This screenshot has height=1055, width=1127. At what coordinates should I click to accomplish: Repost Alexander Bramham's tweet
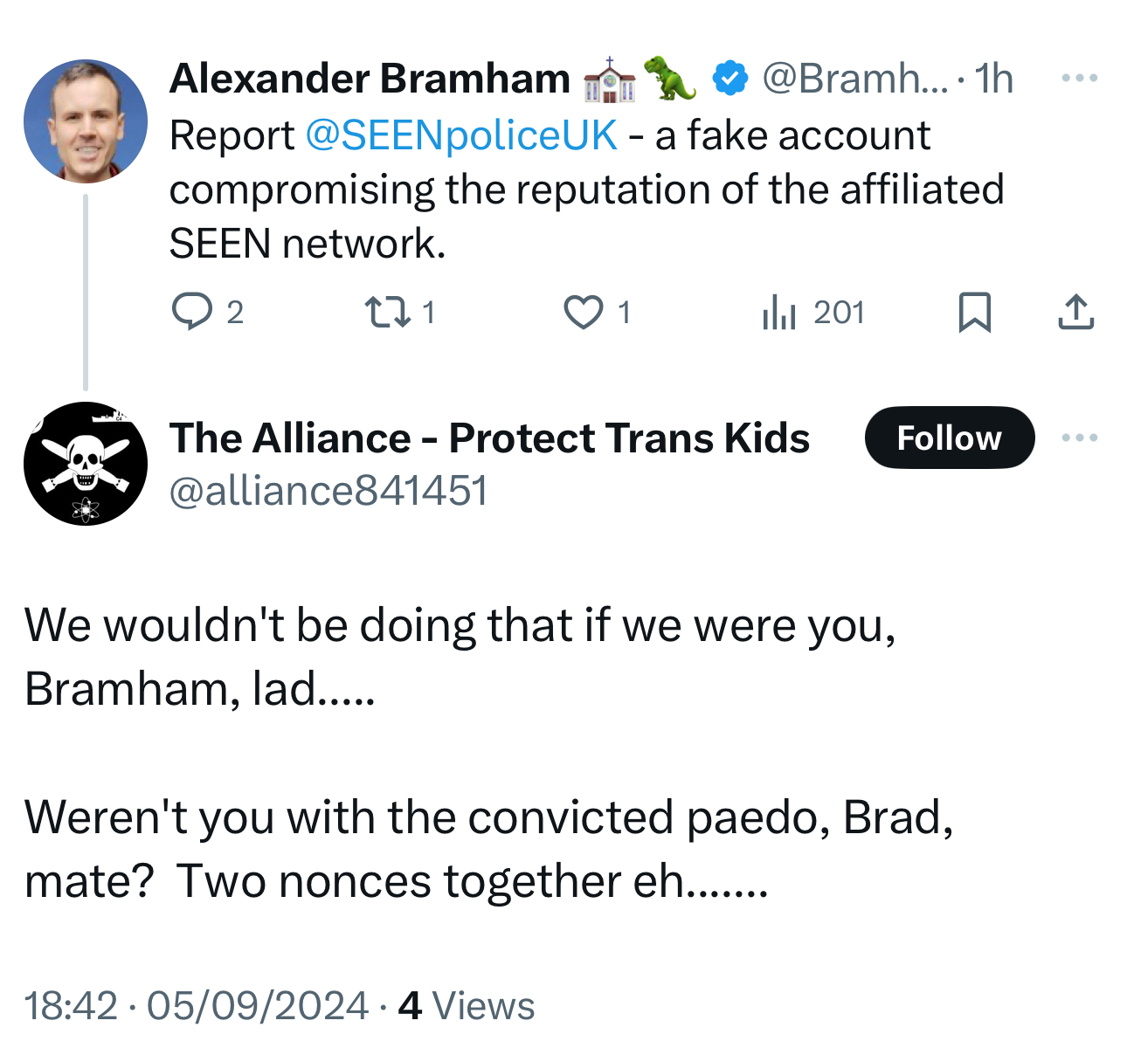pyautogui.click(x=387, y=312)
